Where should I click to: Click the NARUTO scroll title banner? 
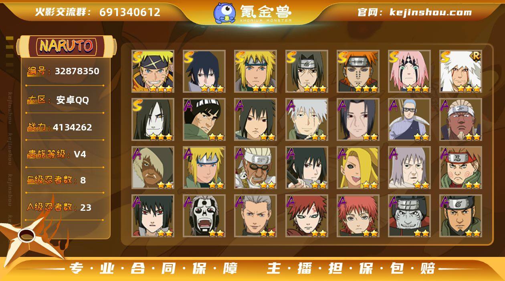[67, 46]
